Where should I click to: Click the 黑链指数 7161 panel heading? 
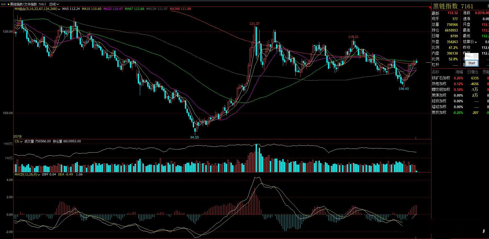click(453, 6)
